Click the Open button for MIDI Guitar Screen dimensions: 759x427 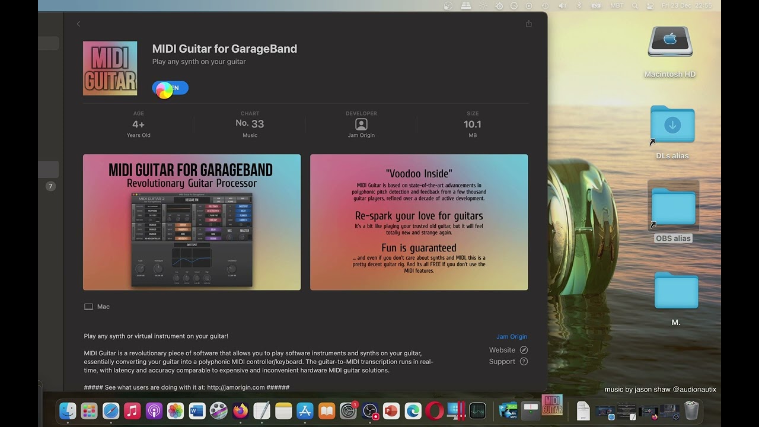click(170, 88)
